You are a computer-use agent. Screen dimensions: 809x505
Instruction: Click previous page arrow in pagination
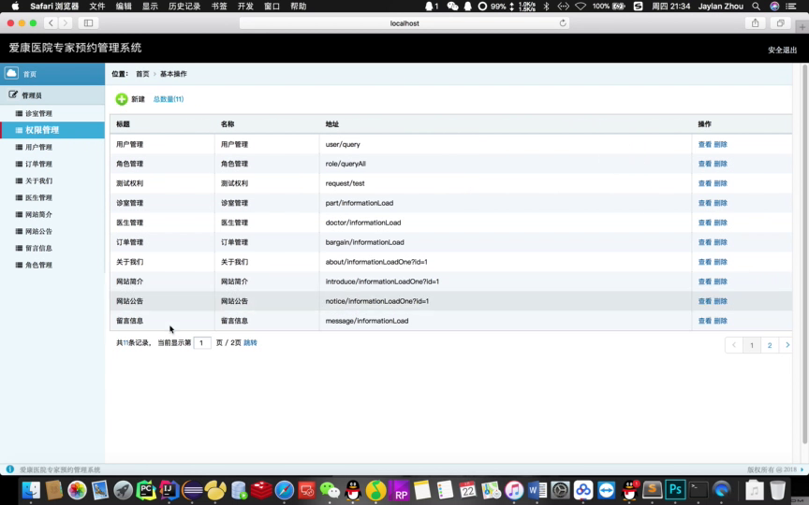point(734,345)
